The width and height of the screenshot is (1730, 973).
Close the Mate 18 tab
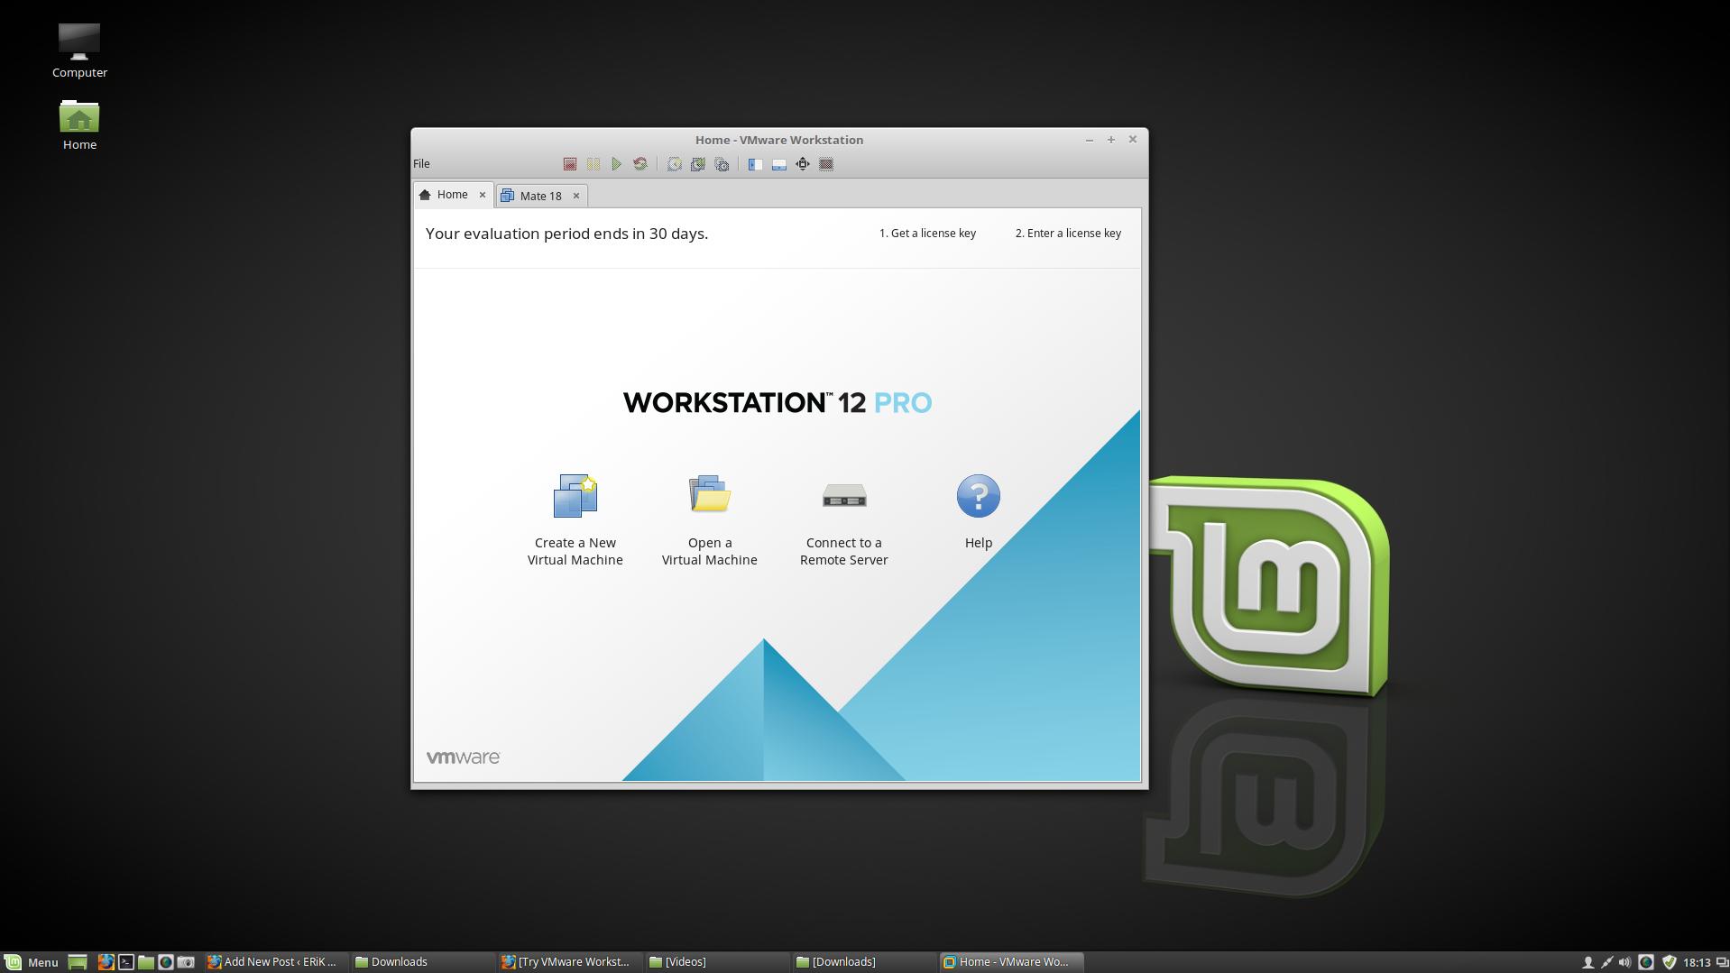[x=576, y=196]
